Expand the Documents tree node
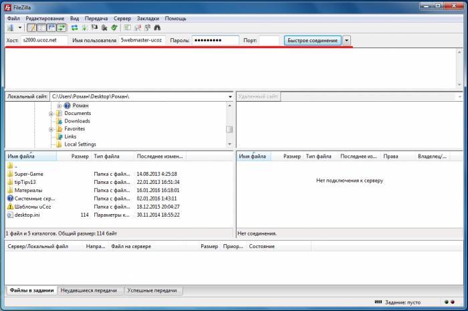 coord(51,114)
